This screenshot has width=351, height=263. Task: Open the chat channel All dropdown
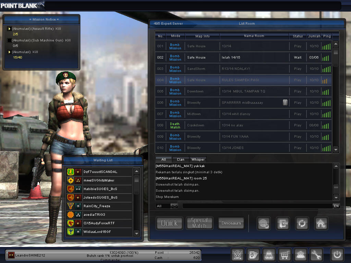click(x=174, y=206)
